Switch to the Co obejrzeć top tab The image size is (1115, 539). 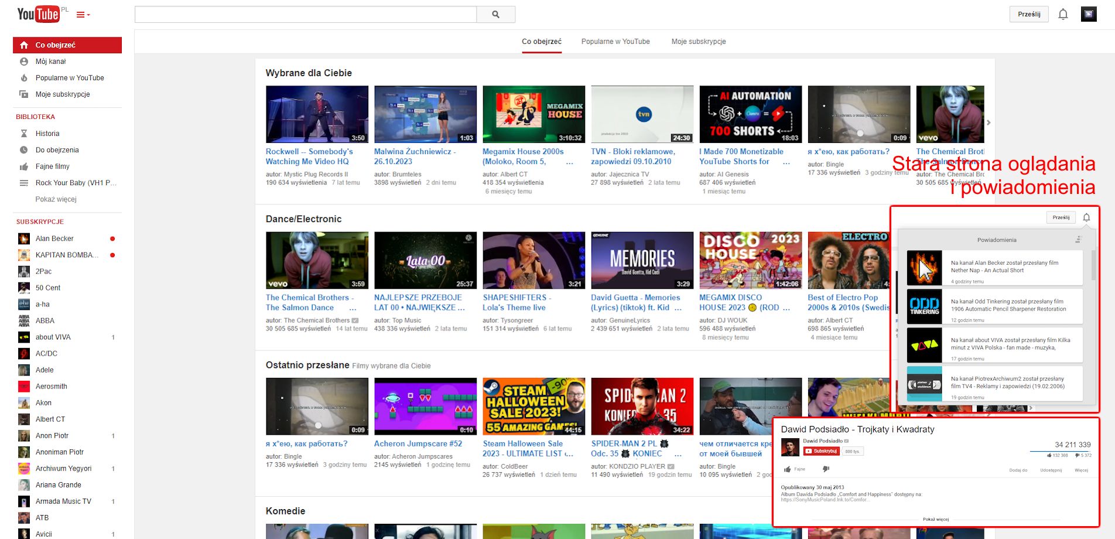(542, 42)
